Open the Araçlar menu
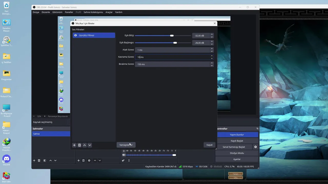The width and height of the screenshot is (328, 184). click(x=109, y=12)
